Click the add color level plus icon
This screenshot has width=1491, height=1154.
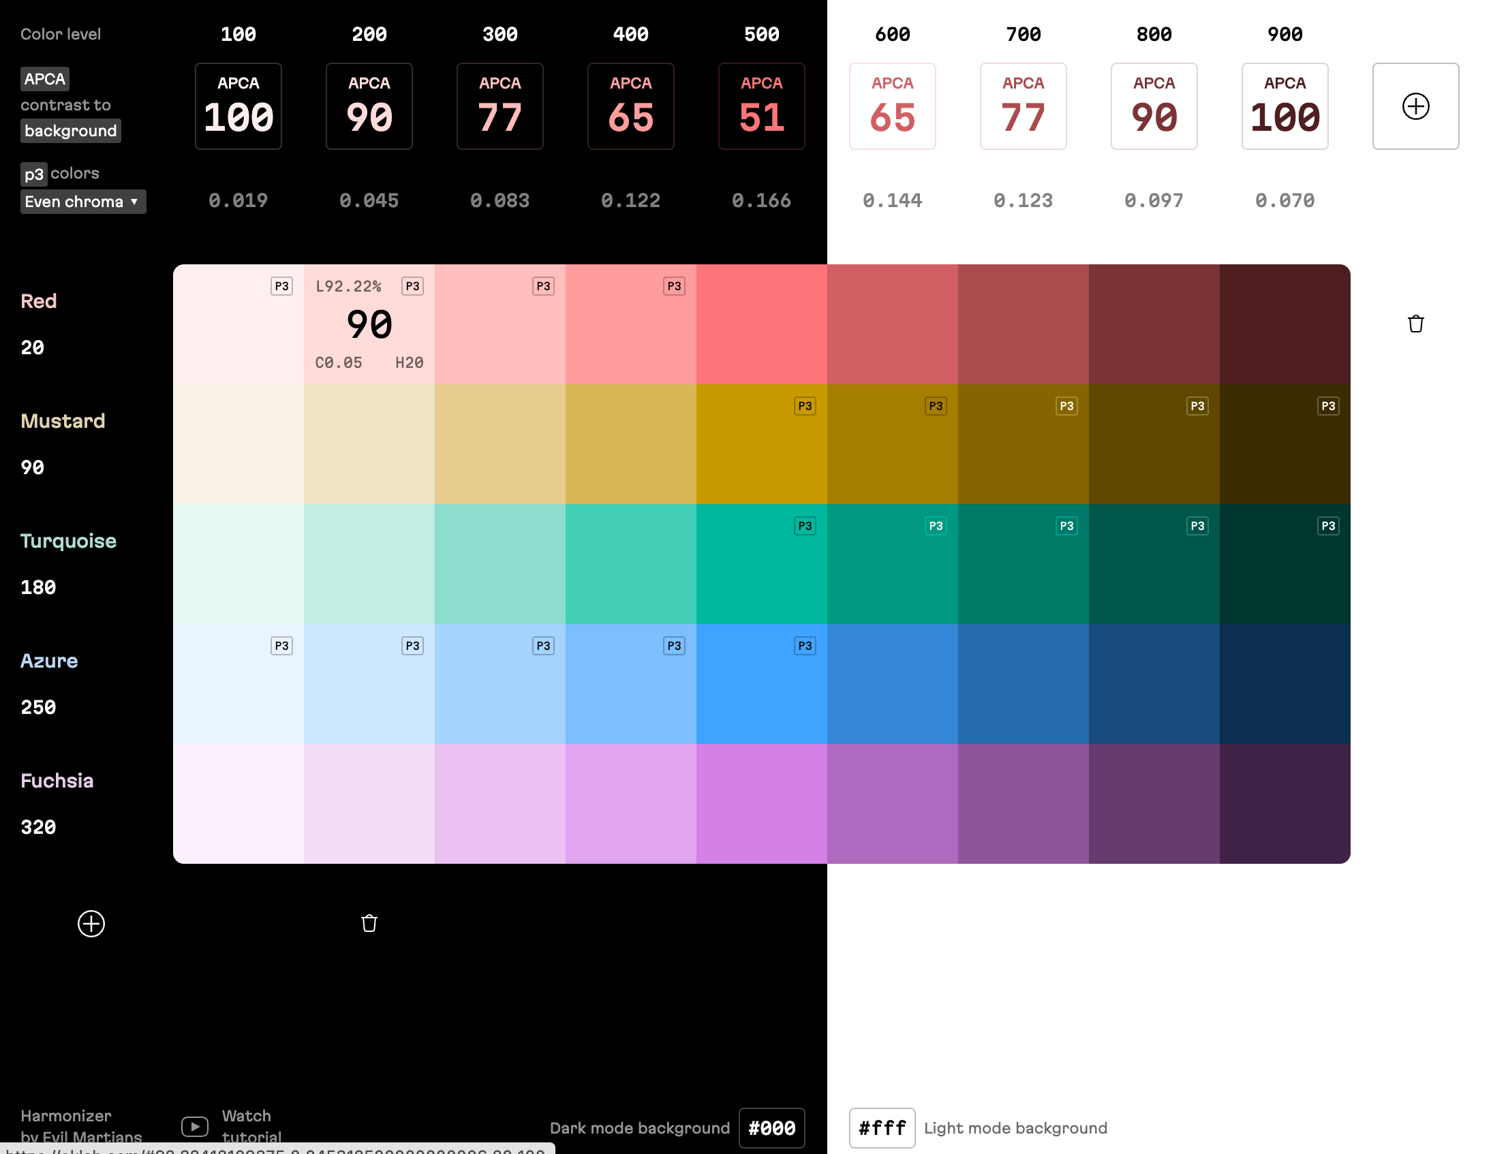1415,106
